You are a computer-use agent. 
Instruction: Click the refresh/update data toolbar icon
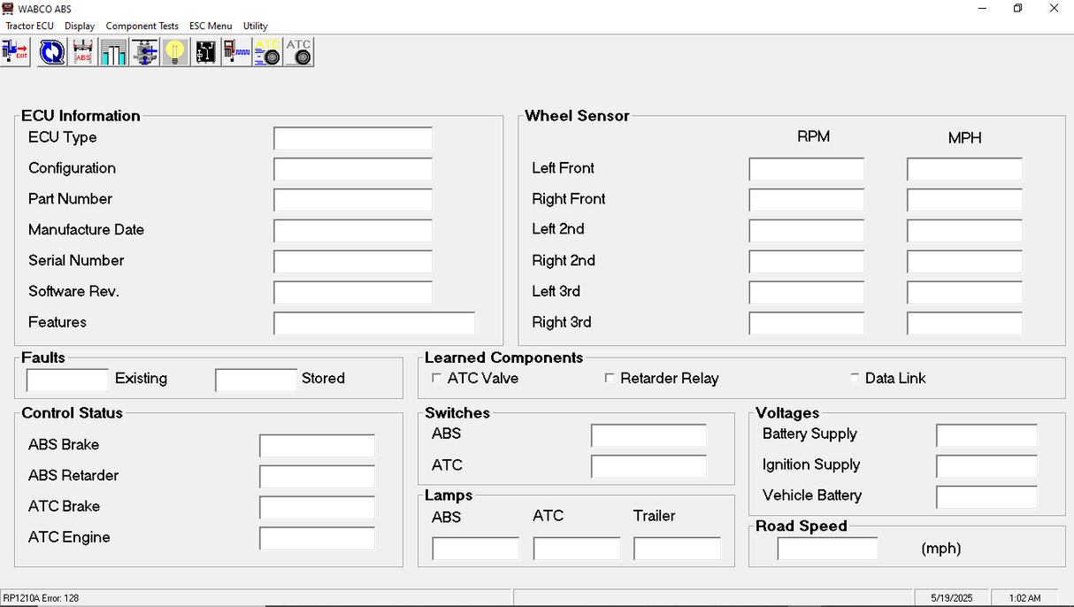[x=51, y=52]
